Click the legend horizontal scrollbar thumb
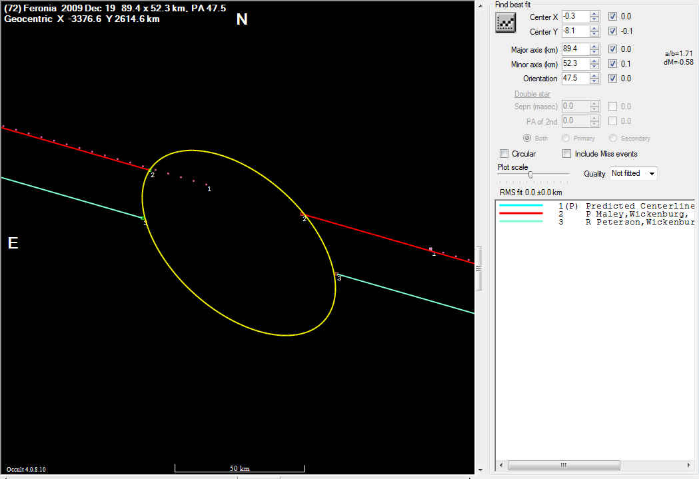The width and height of the screenshot is (699, 479). point(564,465)
